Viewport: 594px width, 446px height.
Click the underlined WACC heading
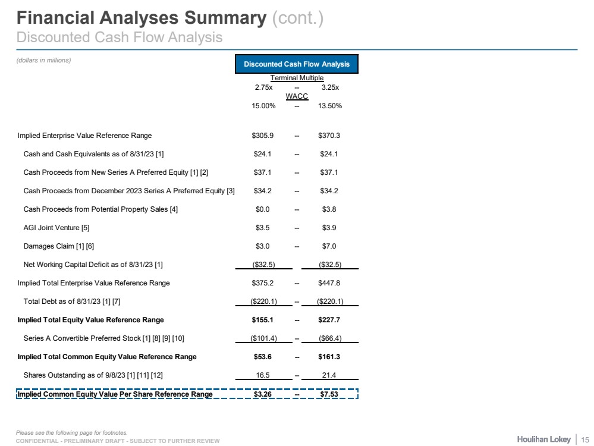(x=297, y=96)
